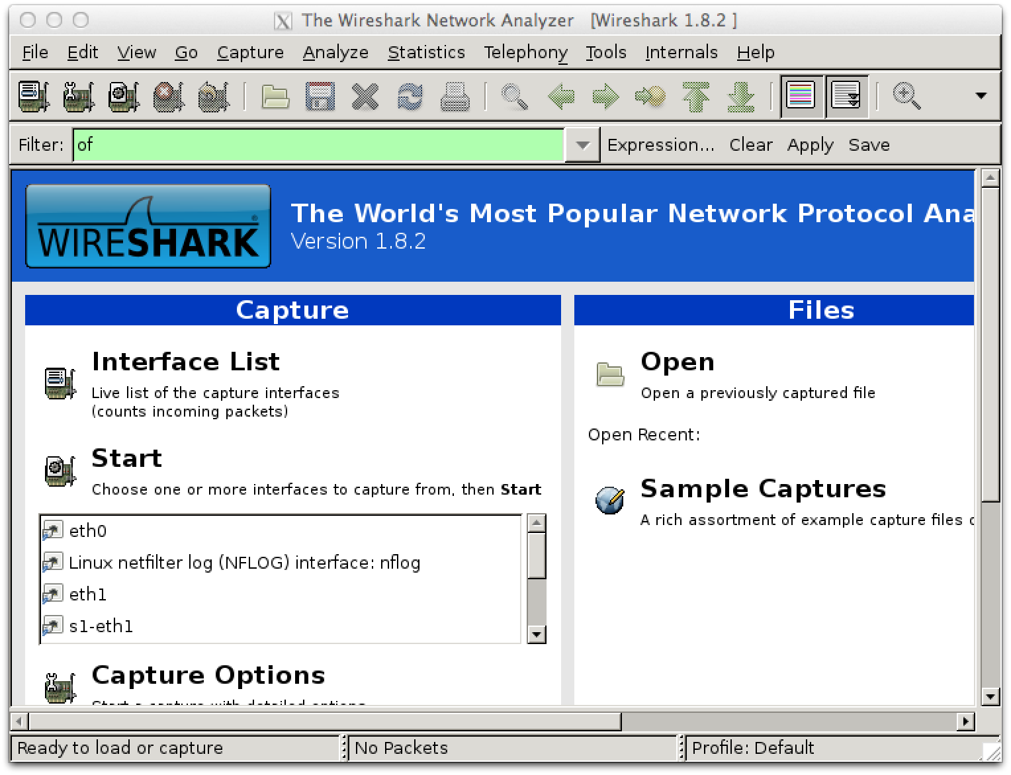Select the nflog interface row

click(281, 563)
